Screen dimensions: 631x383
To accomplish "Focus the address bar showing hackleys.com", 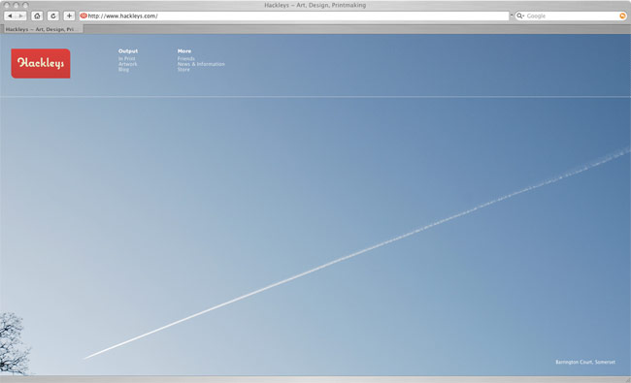I will point(294,16).
